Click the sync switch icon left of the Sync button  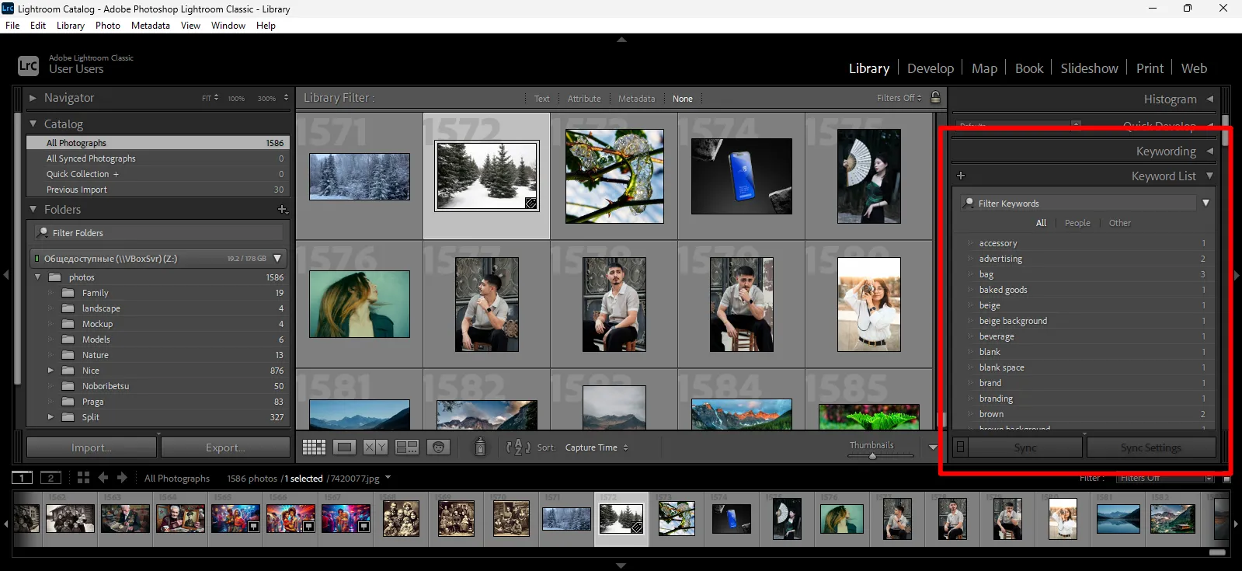[x=960, y=447]
